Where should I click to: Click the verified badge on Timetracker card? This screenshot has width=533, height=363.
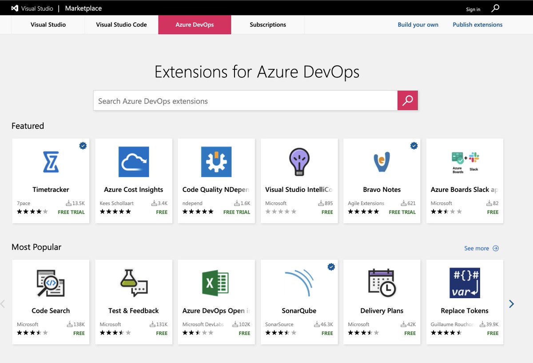click(83, 145)
